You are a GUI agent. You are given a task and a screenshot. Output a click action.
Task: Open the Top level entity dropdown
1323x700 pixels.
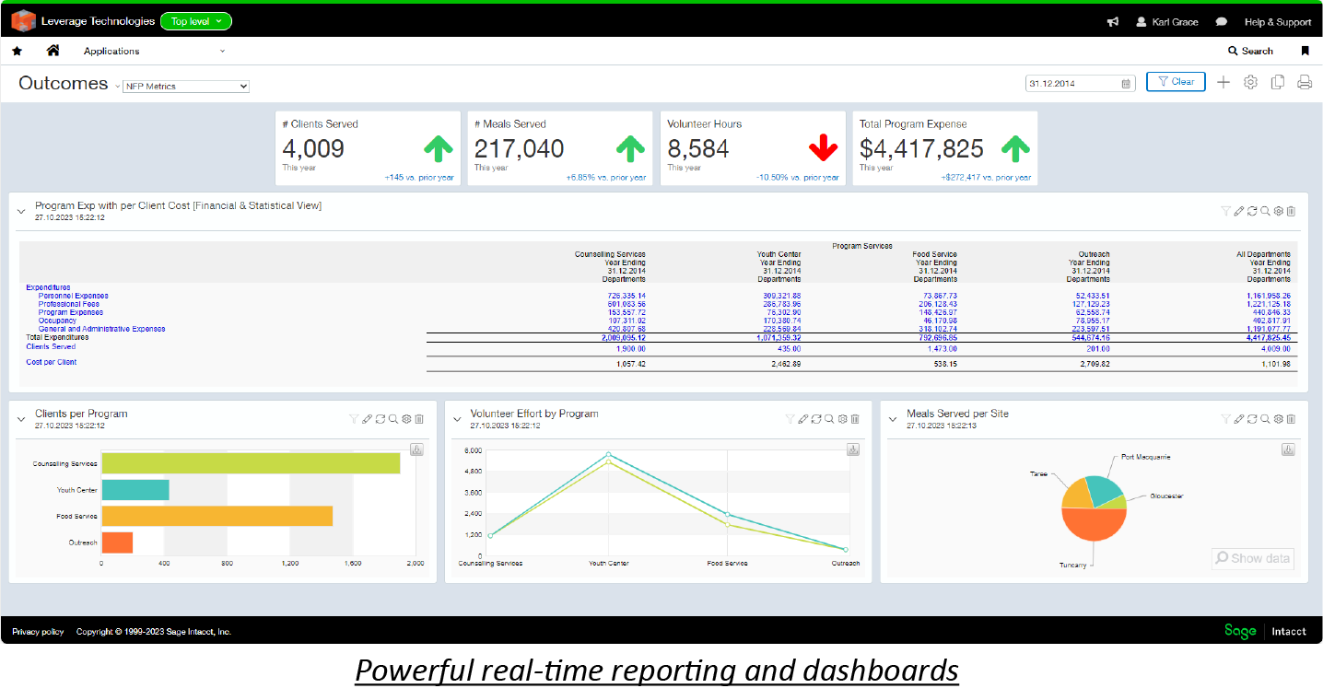tap(195, 21)
